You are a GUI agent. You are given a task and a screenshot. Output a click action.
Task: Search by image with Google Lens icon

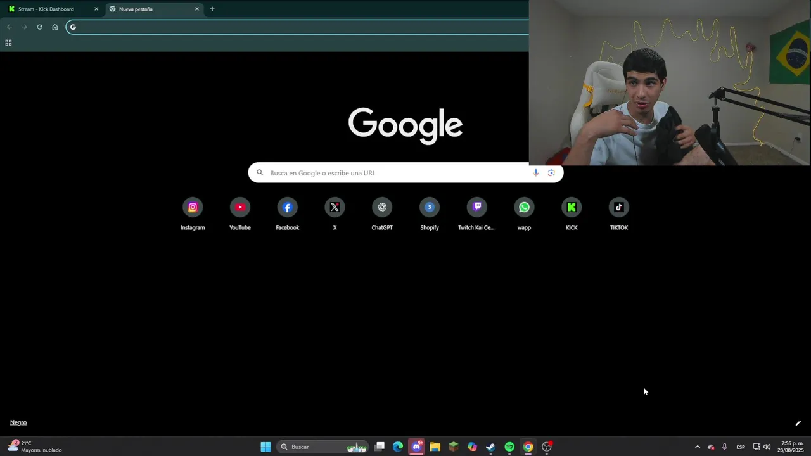551,173
